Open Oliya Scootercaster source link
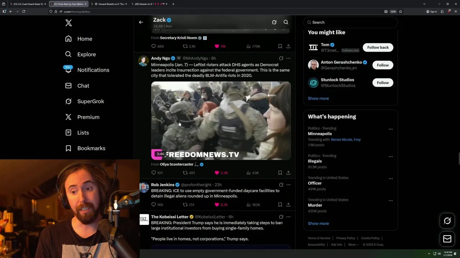Image resolution: width=460 pixels, height=258 pixels. coord(176,164)
